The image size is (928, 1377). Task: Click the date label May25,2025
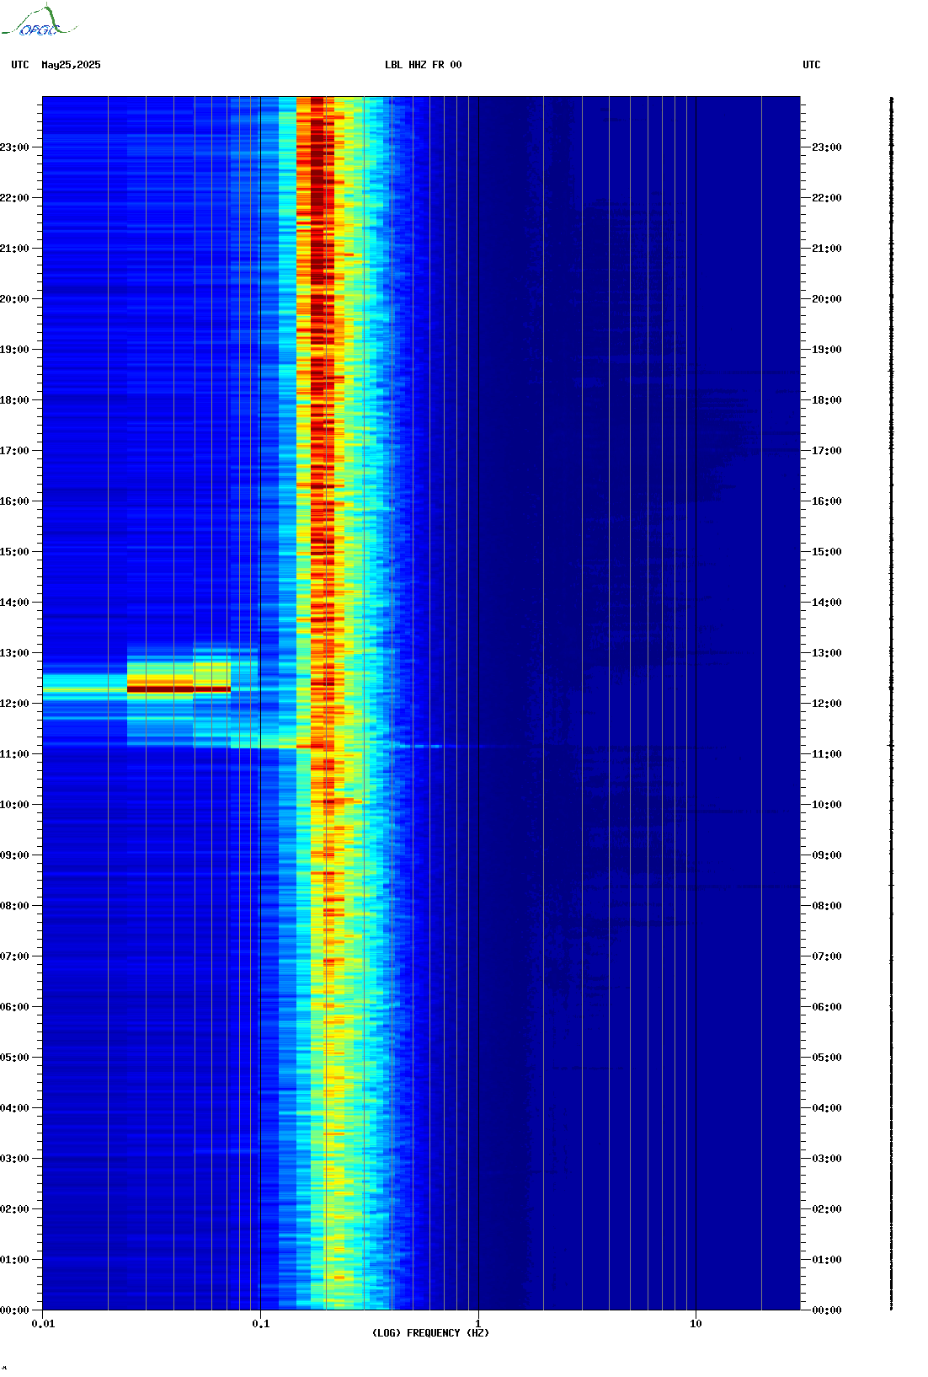tap(71, 65)
